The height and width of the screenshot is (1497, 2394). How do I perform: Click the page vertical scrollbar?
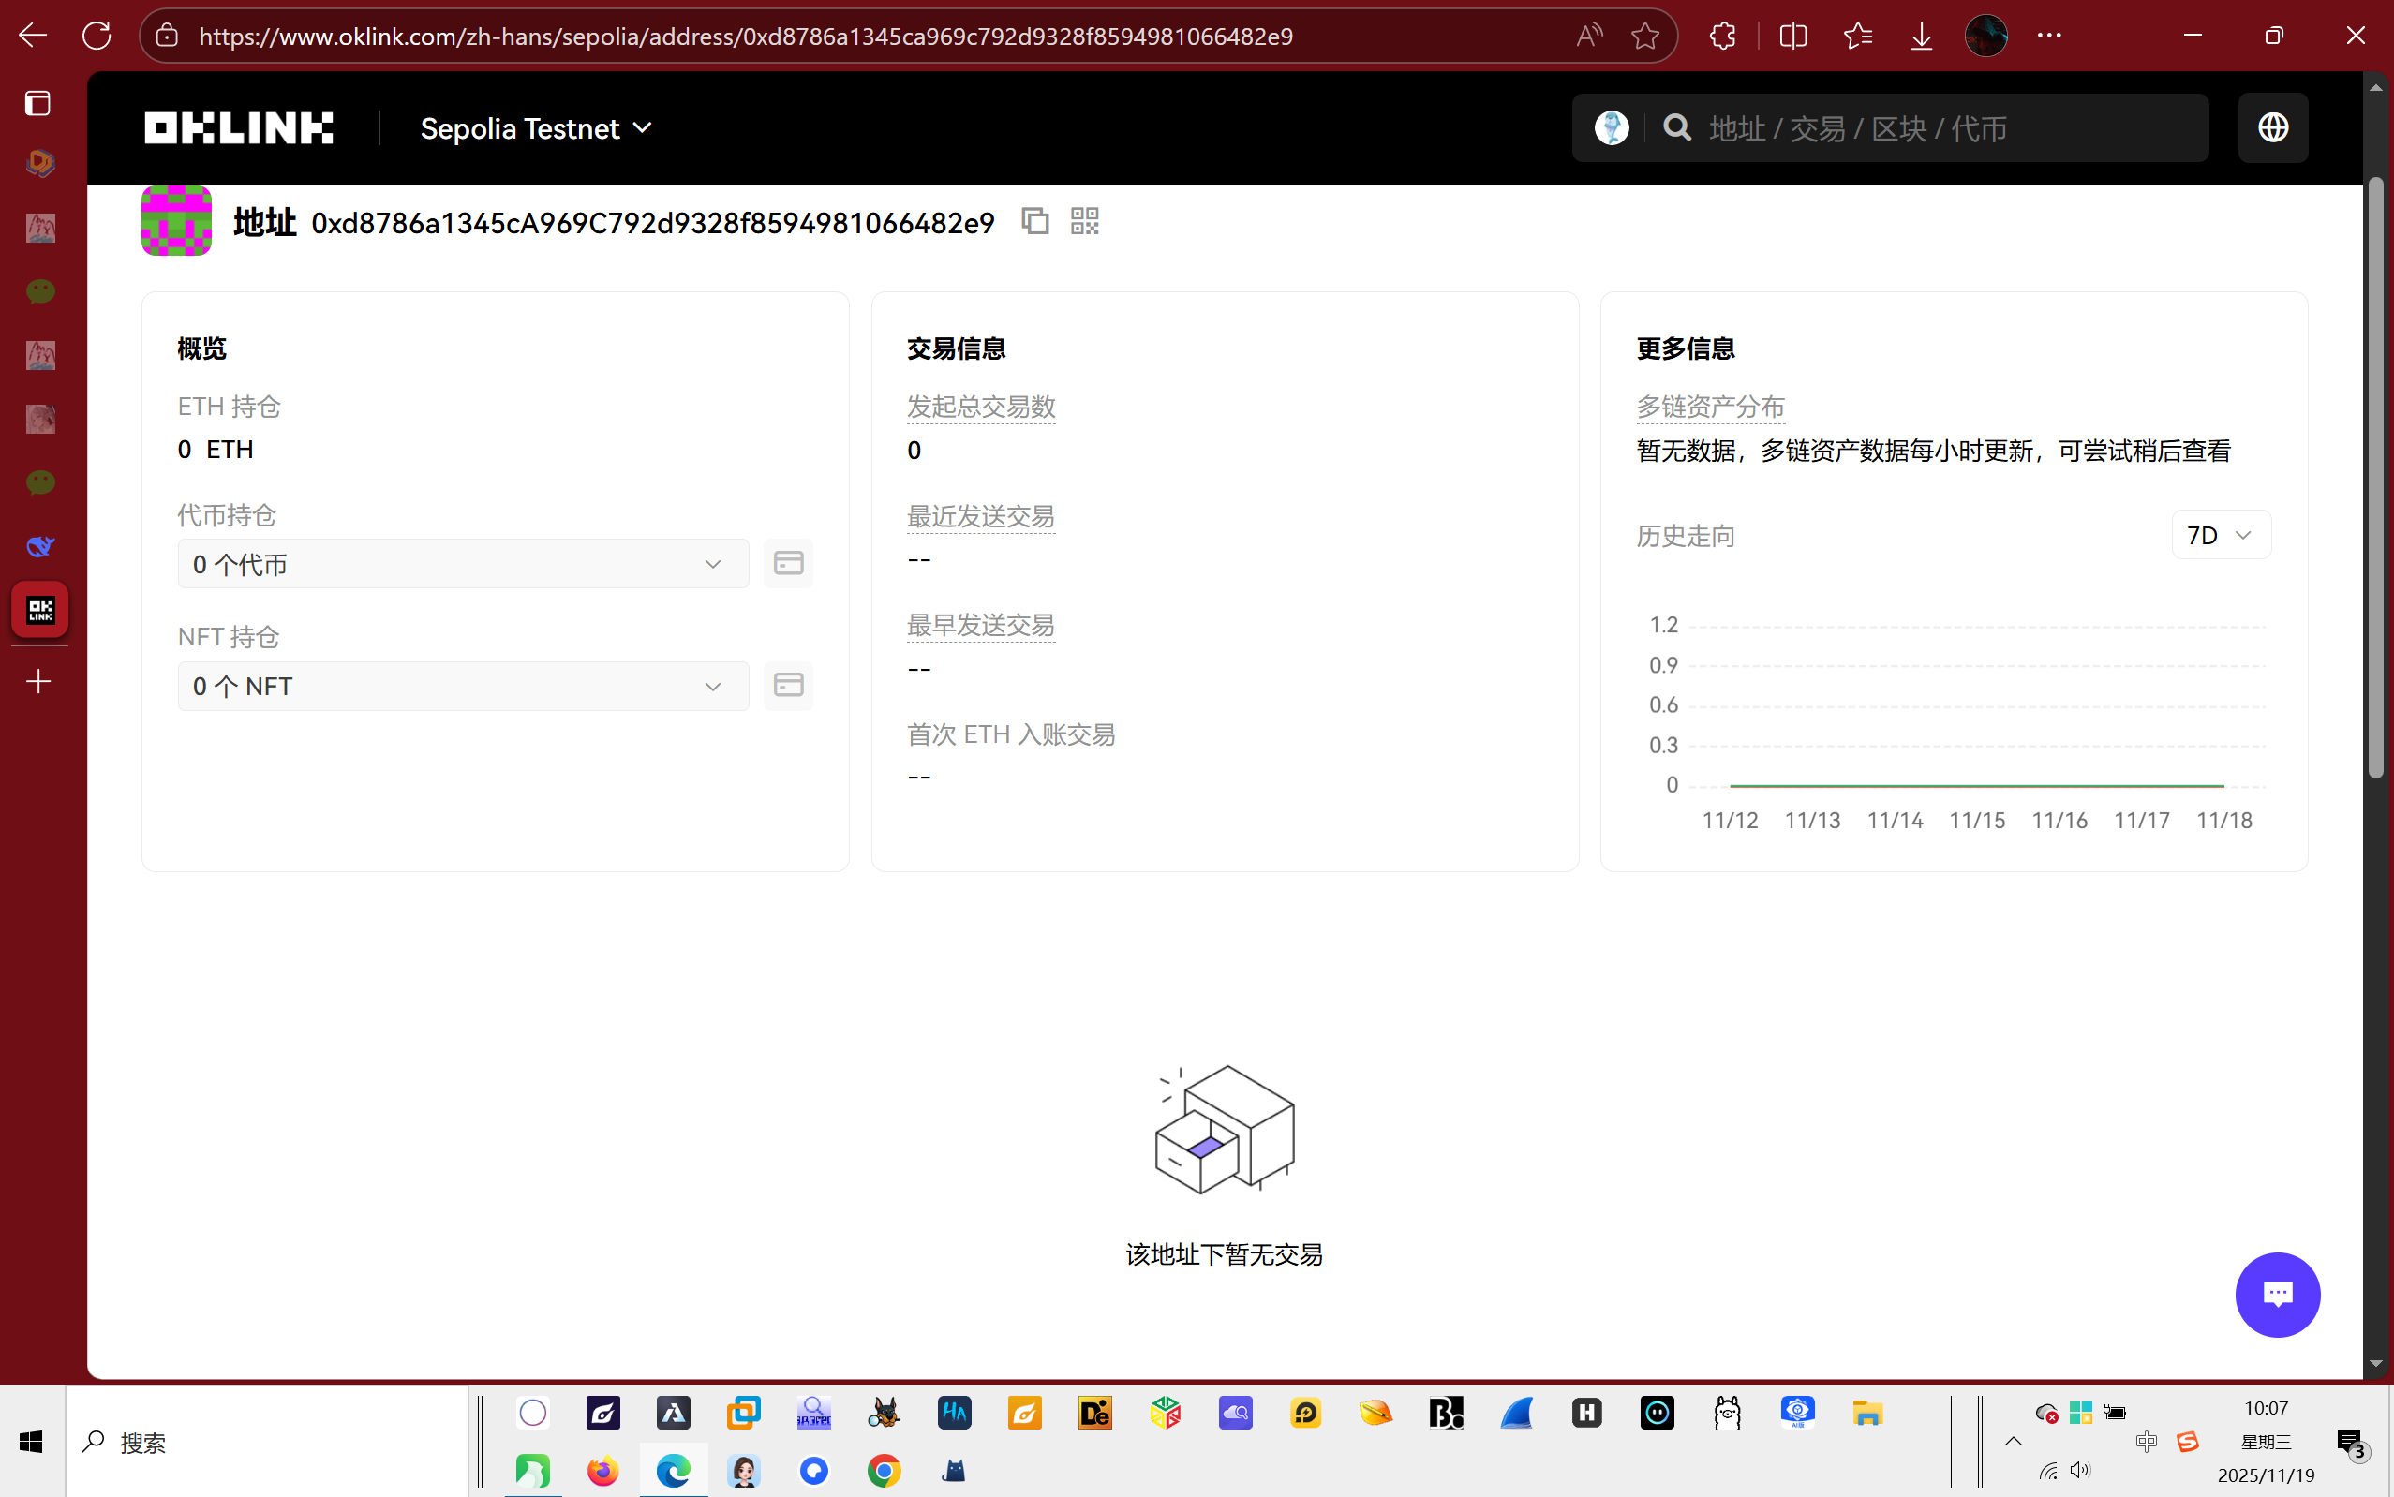[2376, 475]
